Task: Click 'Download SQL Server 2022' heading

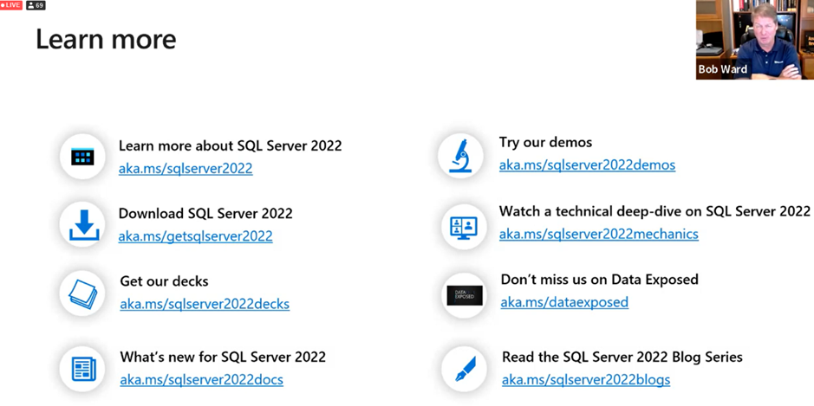Action: (205, 213)
